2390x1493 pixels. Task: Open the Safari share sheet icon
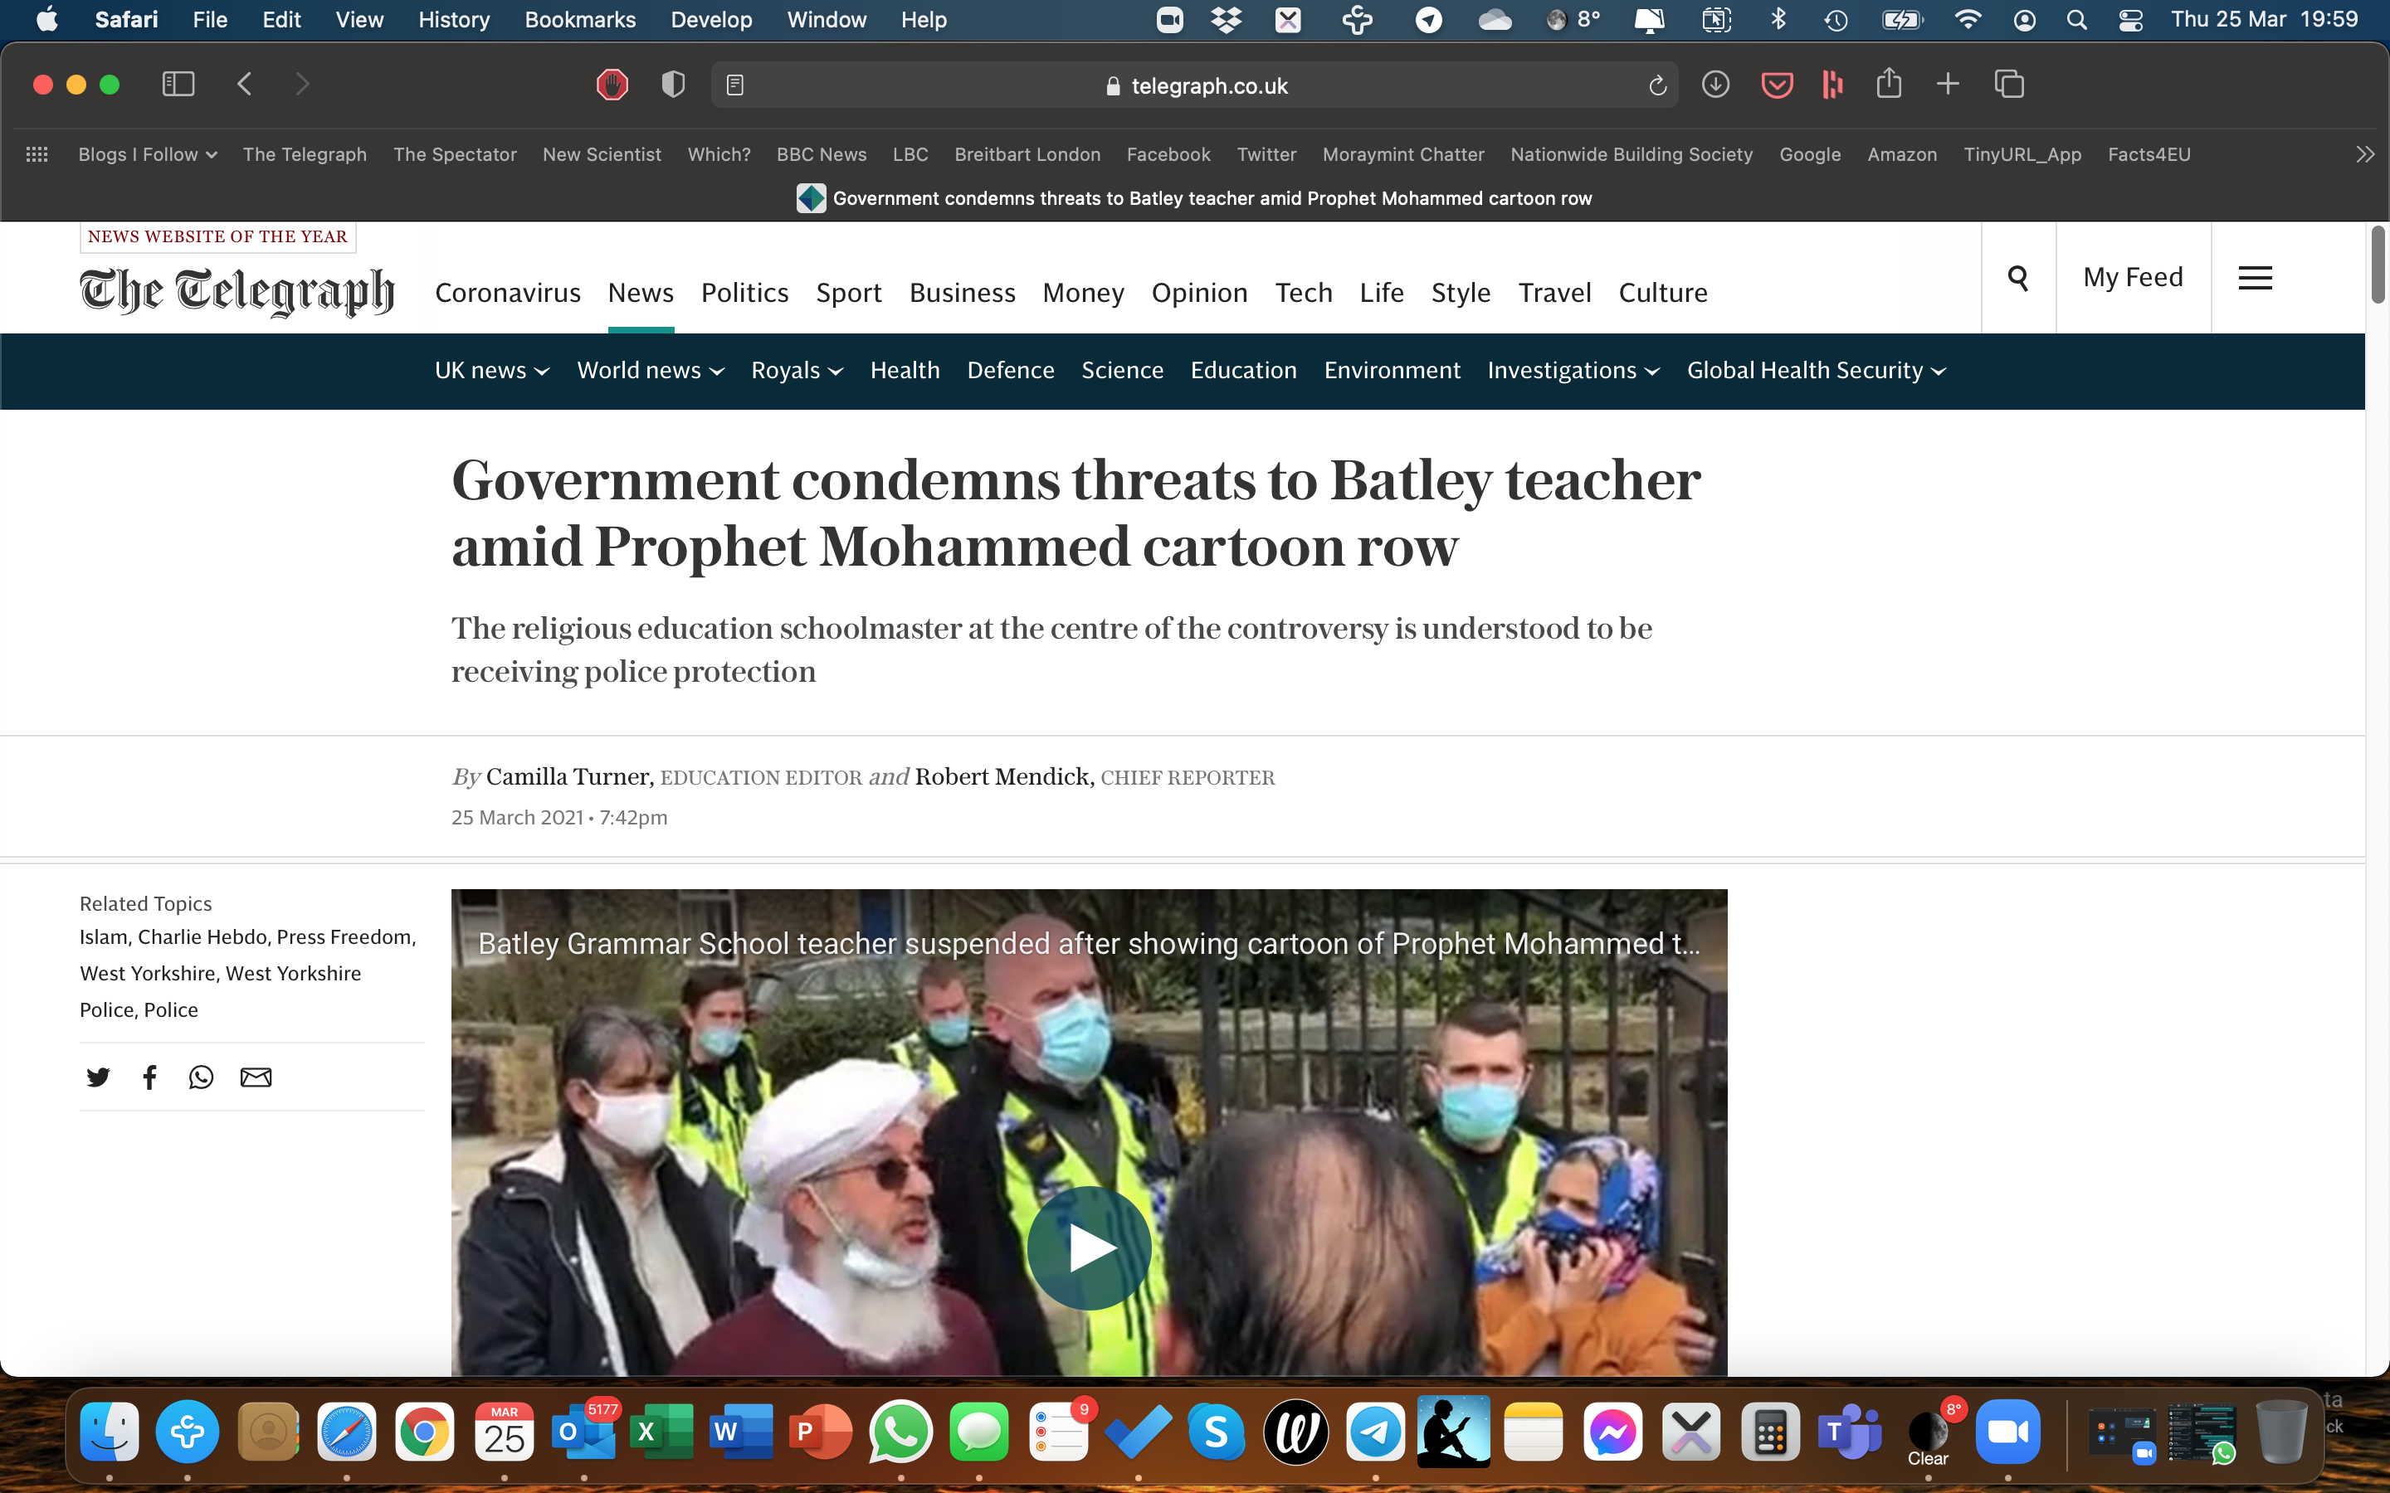[1888, 84]
